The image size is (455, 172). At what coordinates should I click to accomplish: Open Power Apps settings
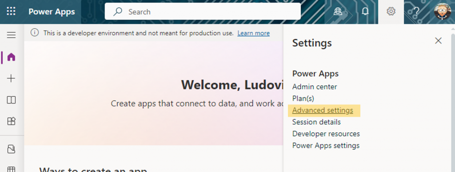[x=326, y=145]
